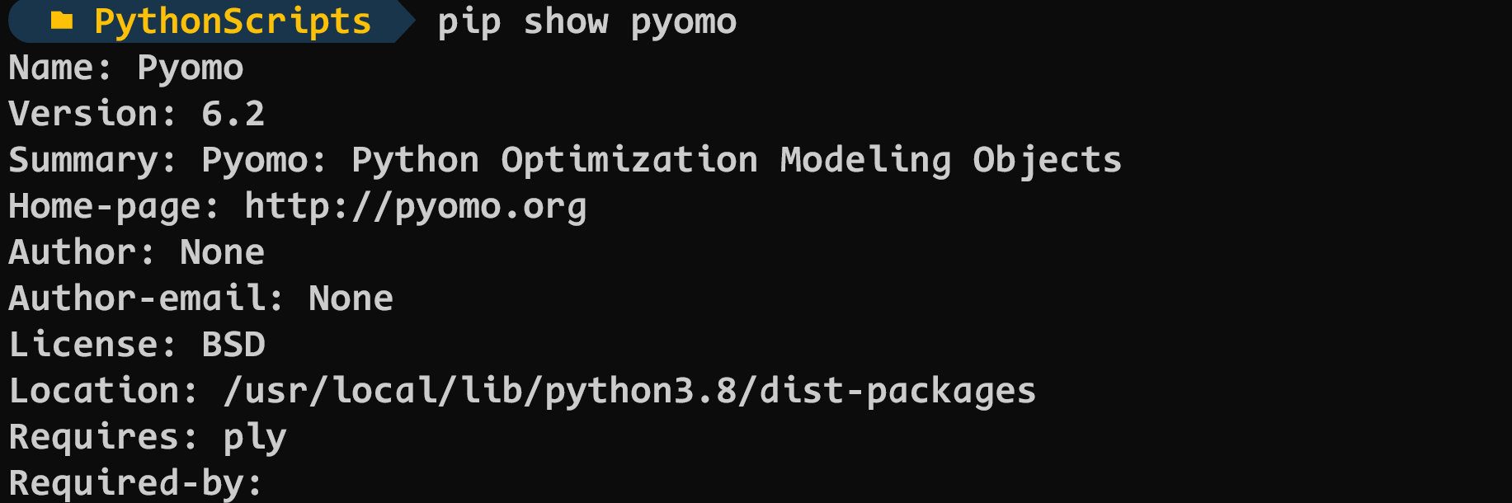Viewport: 1512px width, 503px height.
Task: Click "Optimization" in the summary line
Action: (629, 160)
